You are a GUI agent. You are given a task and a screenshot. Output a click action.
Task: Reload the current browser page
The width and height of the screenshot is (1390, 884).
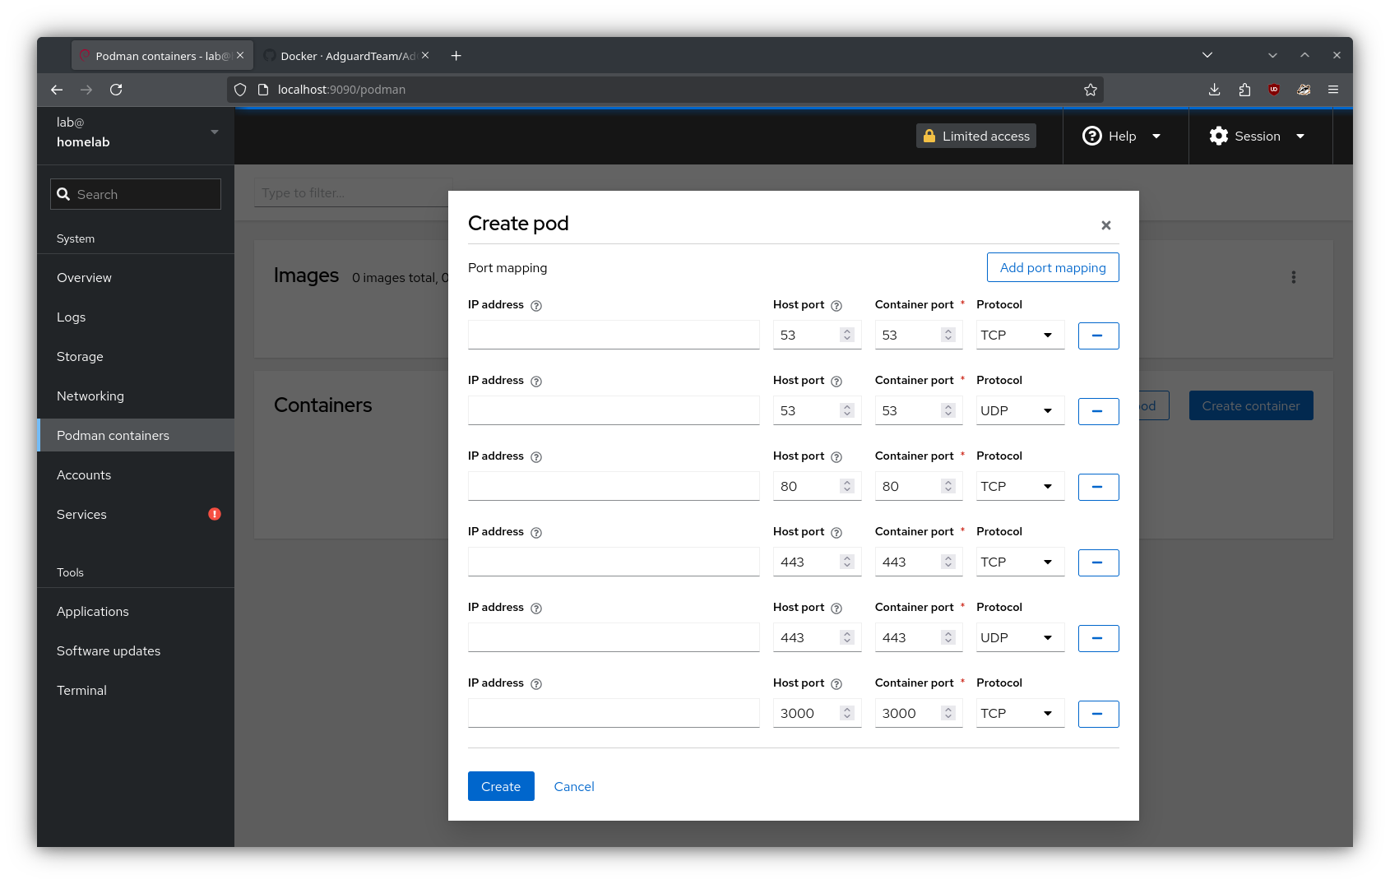click(x=116, y=90)
